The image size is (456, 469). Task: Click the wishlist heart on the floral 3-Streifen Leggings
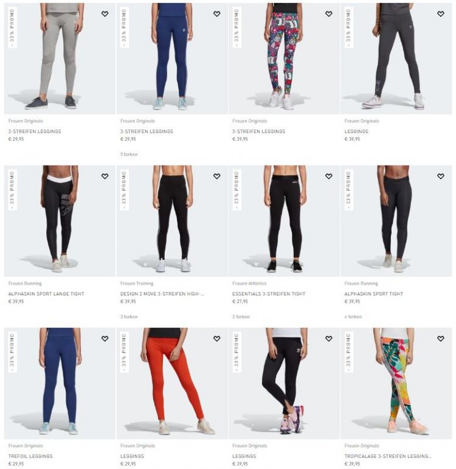coord(328,14)
